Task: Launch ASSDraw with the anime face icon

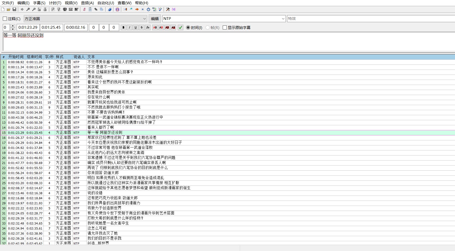Action: click(x=117, y=9)
